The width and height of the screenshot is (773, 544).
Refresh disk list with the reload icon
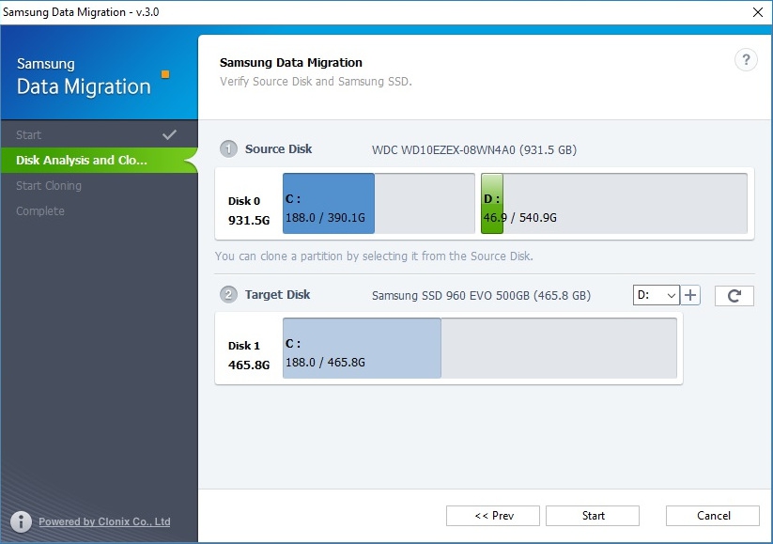734,296
